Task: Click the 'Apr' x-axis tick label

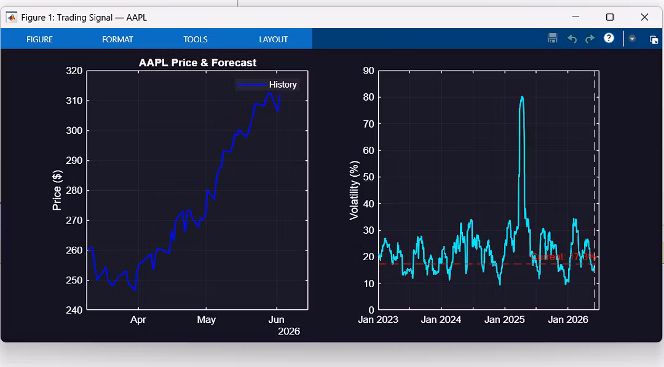Action: pyautogui.click(x=138, y=320)
